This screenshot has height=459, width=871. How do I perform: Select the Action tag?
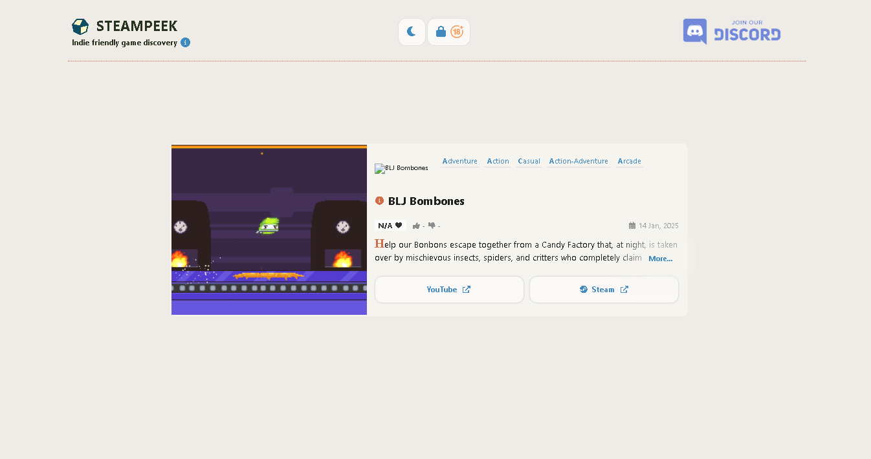[498, 161]
